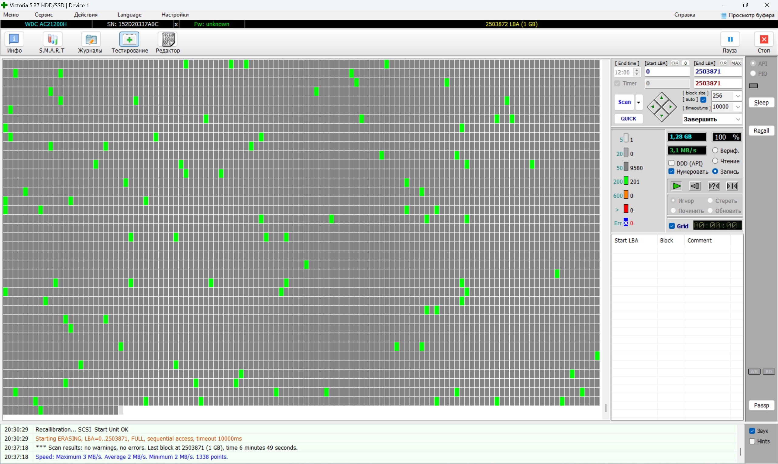Screen dimensions: 778x464
Task: Click the right arrow on the diamond navigator
Action: tap(671, 107)
